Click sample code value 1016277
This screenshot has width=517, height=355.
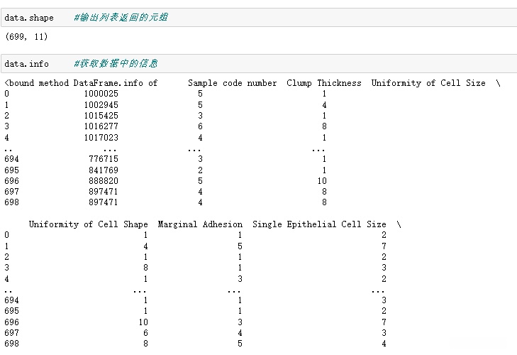click(101, 126)
